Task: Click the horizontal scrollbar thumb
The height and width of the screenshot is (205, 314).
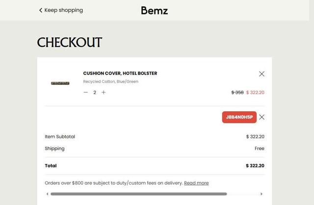Action: click(138, 194)
